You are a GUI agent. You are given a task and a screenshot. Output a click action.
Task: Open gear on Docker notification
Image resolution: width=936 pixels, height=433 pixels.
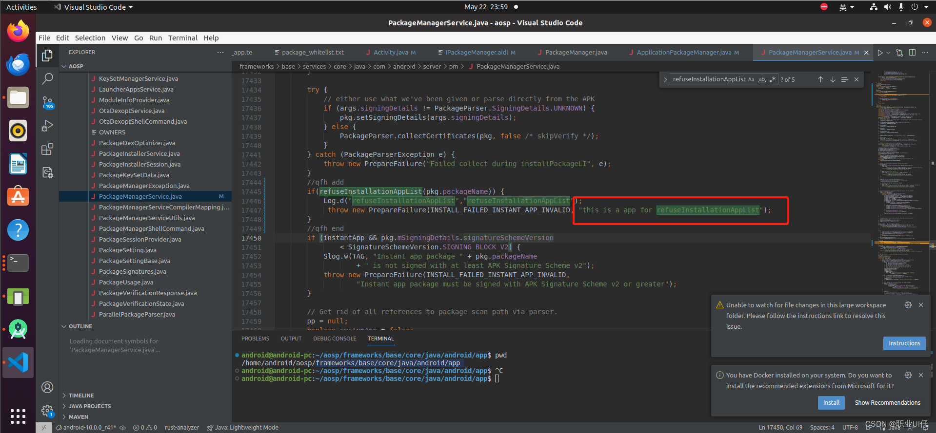(x=908, y=375)
